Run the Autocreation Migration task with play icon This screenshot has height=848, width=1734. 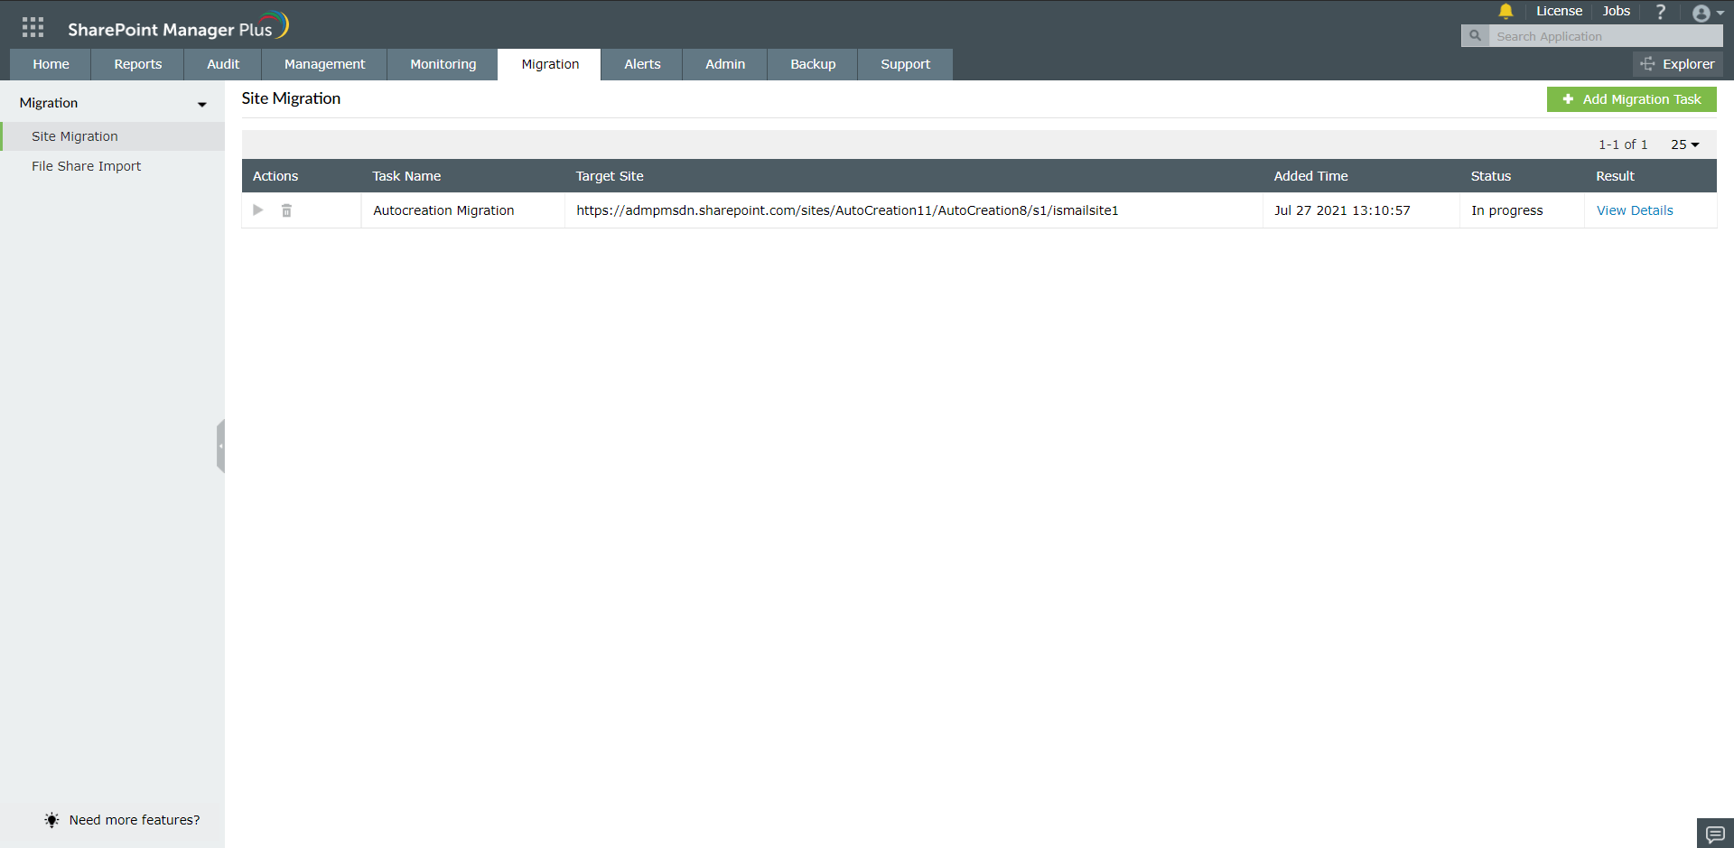(x=258, y=210)
